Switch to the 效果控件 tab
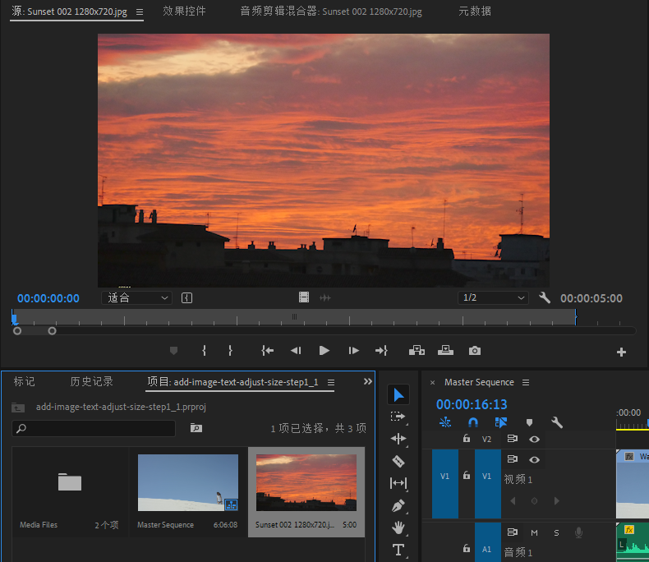This screenshot has width=649, height=562. [184, 12]
